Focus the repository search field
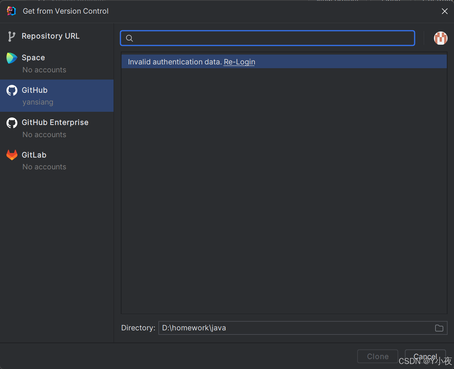The width and height of the screenshot is (454, 369). pos(268,38)
